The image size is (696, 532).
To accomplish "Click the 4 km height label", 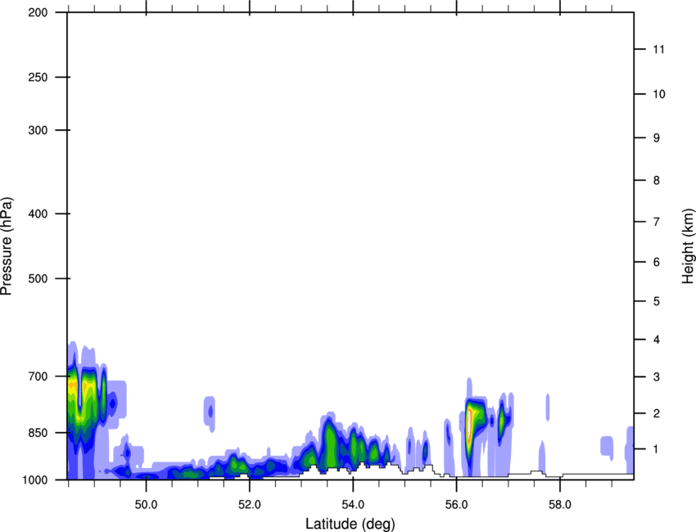I will 657,340.
